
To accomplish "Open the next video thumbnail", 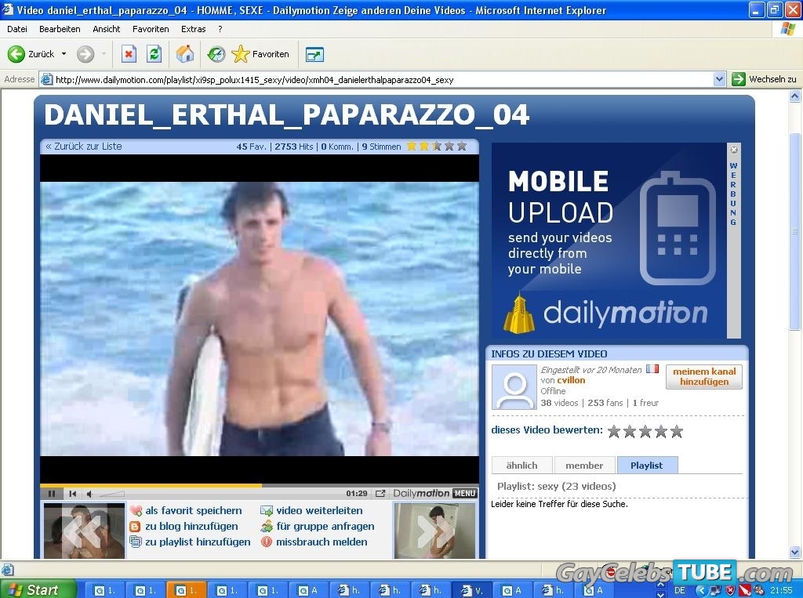I will pyautogui.click(x=434, y=531).
